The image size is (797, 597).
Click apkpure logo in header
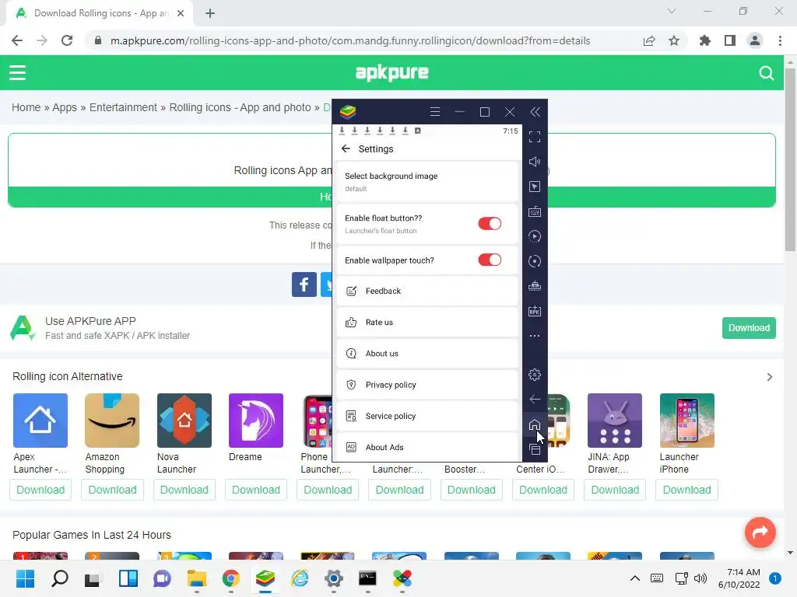(392, 72)
